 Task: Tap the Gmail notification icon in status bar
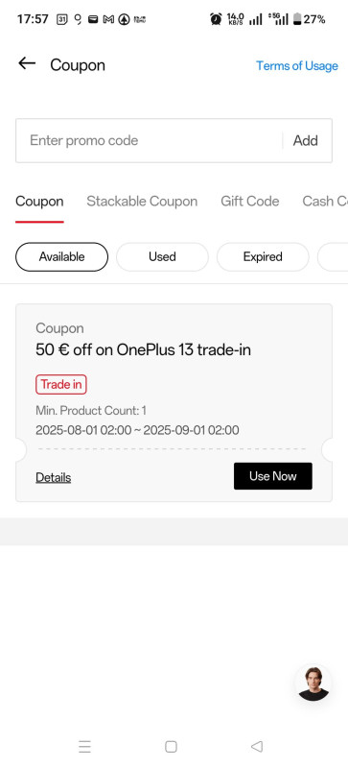pyautogui.click(x=108, y=19)
